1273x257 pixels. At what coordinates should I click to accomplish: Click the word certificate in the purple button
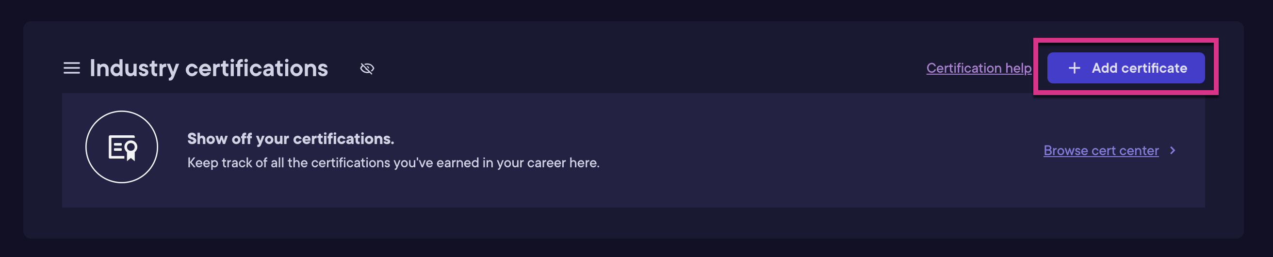coord(1154,68)
